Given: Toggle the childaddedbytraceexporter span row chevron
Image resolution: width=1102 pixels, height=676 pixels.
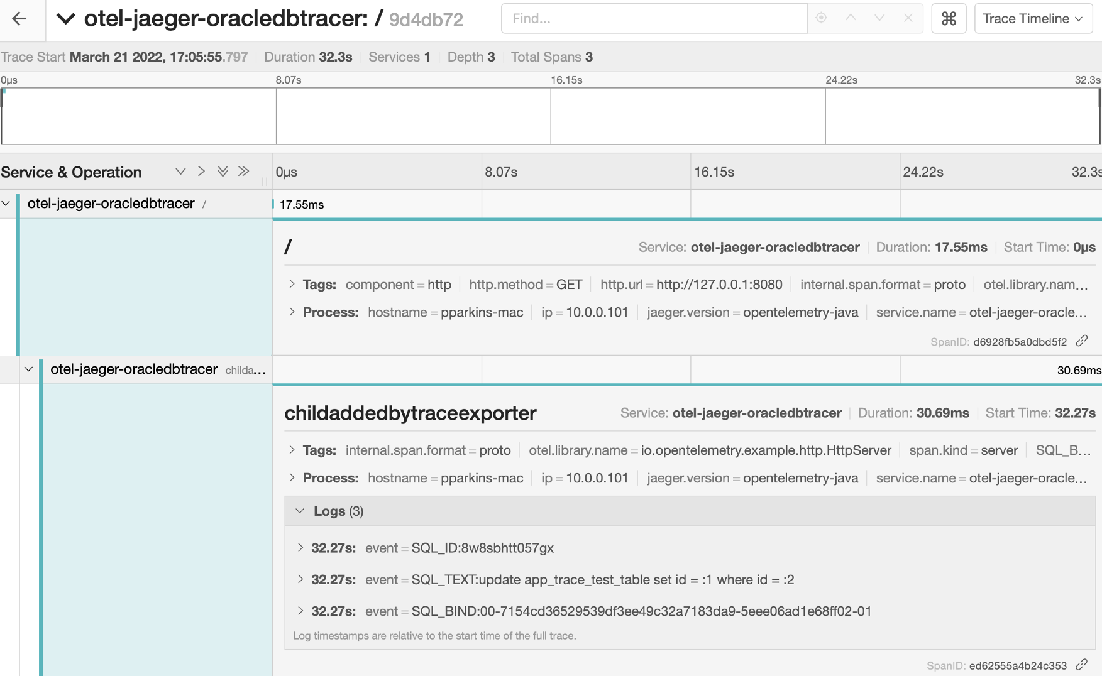Looking at the screenshot, I should [x=28, y=369].
